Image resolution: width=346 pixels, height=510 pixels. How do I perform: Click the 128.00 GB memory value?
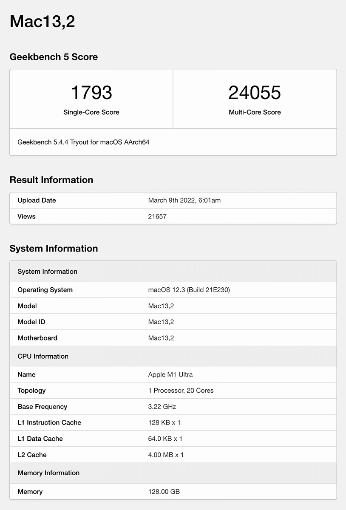point(164,492)
